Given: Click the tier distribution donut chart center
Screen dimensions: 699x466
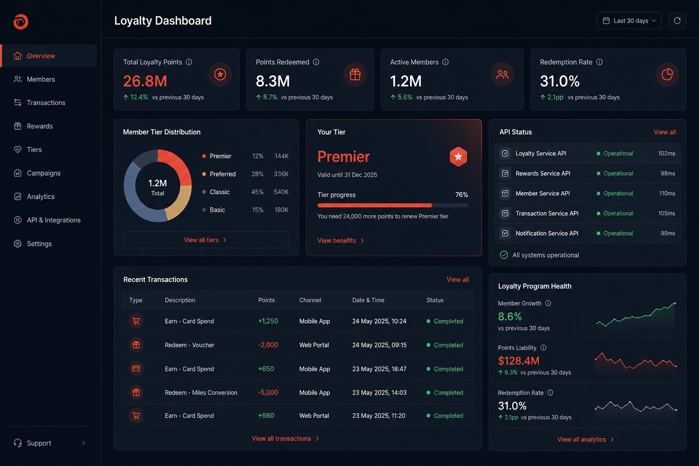Looking at the screenshot, I should point(157,186).
